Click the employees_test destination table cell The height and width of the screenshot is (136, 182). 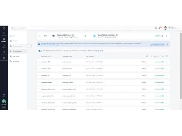point(67,62)
